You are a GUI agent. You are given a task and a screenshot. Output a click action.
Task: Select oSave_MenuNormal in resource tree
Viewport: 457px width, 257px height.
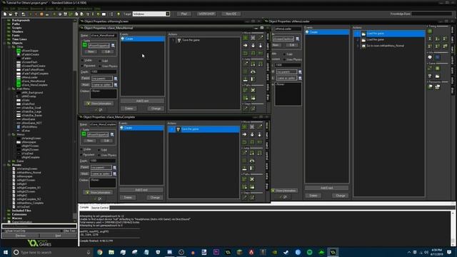point(33,81)
